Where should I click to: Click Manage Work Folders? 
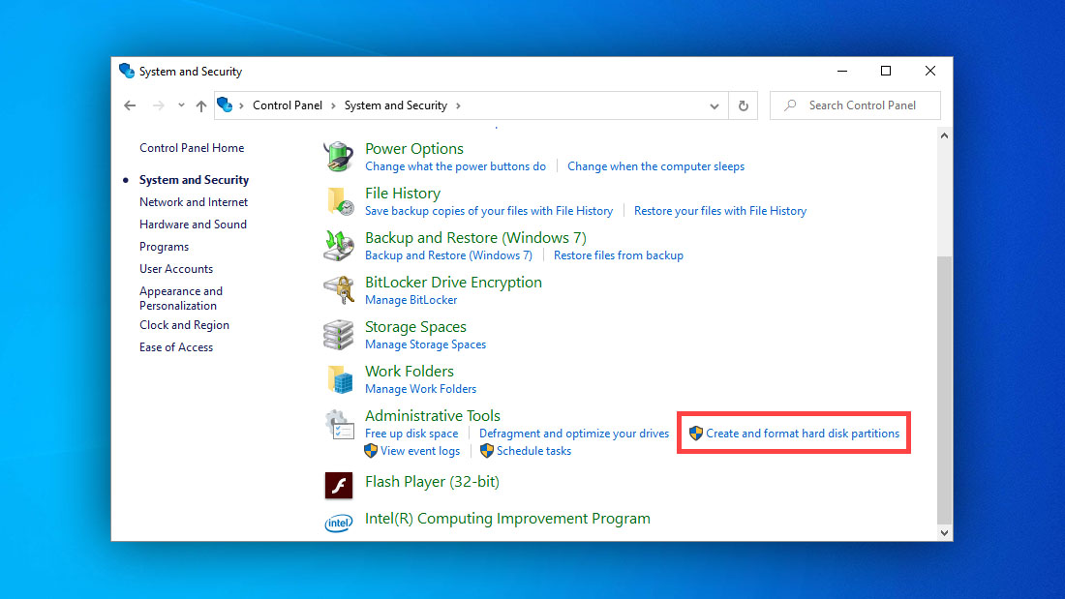pyautogui.click(x=420, y=389)
